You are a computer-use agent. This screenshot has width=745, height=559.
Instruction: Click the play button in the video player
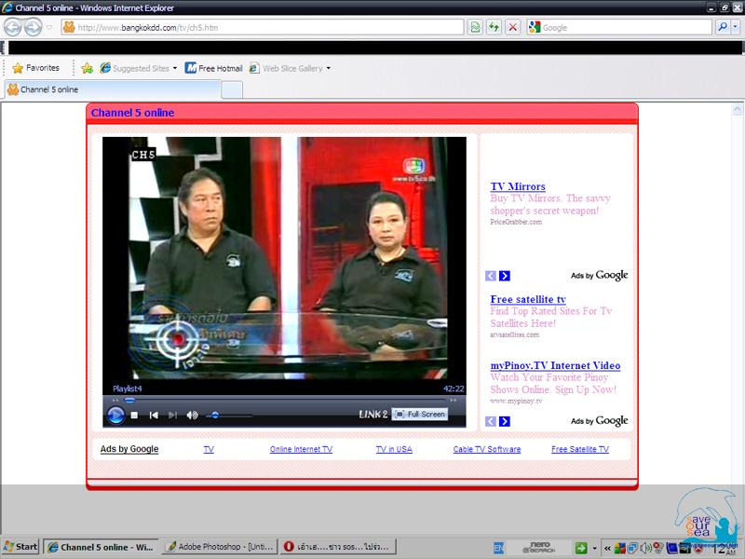(x=115, y=416)
